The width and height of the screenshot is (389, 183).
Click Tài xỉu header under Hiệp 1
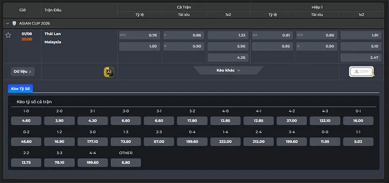coord(317,15)
